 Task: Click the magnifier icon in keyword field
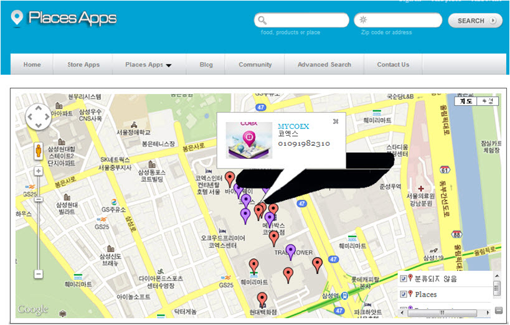tap(262, 20)
